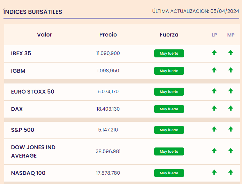The image size is (242, 184).
Task: Click the Muy fuerte badge for S&P 500
Action: (x=169, y=130)
